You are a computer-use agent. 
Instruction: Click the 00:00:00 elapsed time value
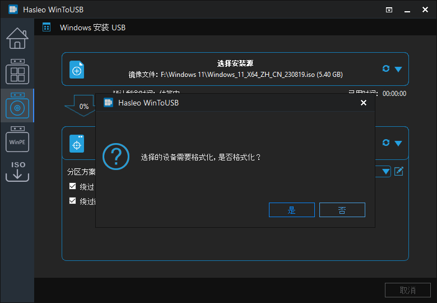coord(394,94)
